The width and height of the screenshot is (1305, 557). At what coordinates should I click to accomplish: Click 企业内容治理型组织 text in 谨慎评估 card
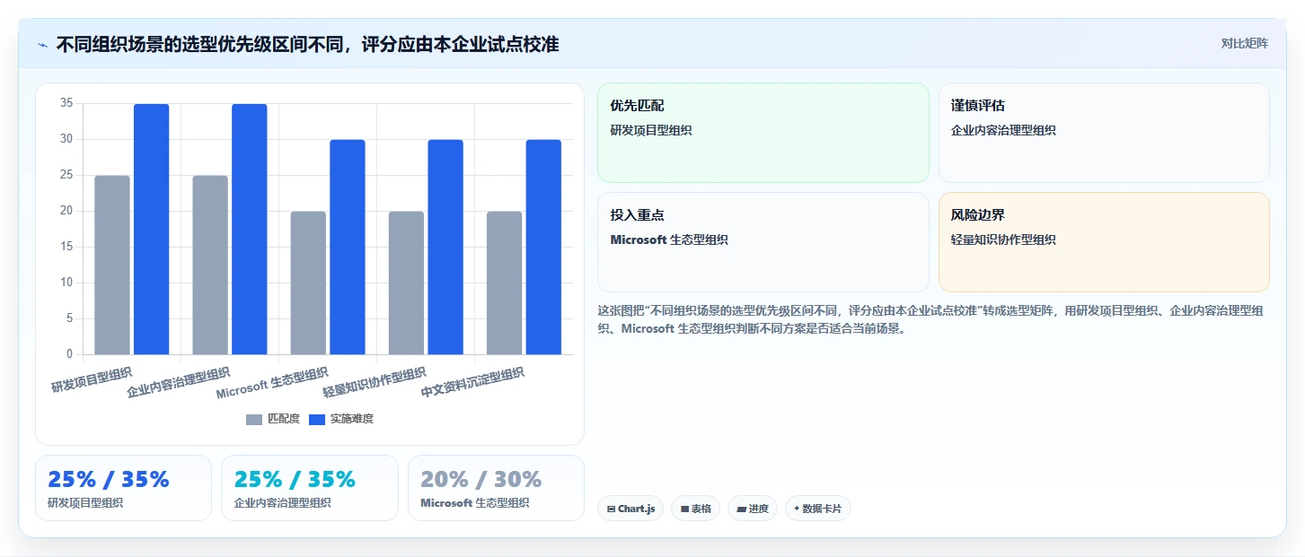[x=1003, y=130]
